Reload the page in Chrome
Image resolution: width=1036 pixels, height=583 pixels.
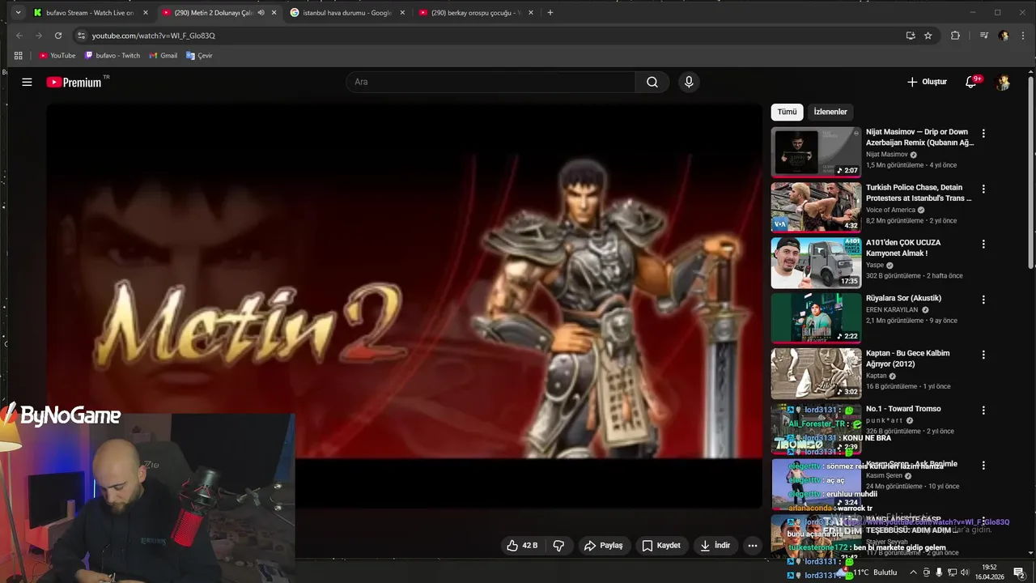tap(58, 36)
